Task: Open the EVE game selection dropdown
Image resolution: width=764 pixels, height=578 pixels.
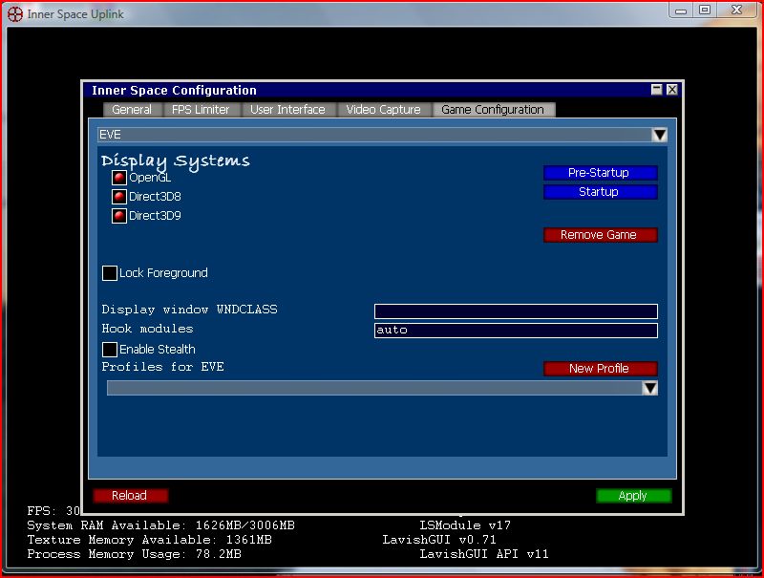Action: coord(658,135)
